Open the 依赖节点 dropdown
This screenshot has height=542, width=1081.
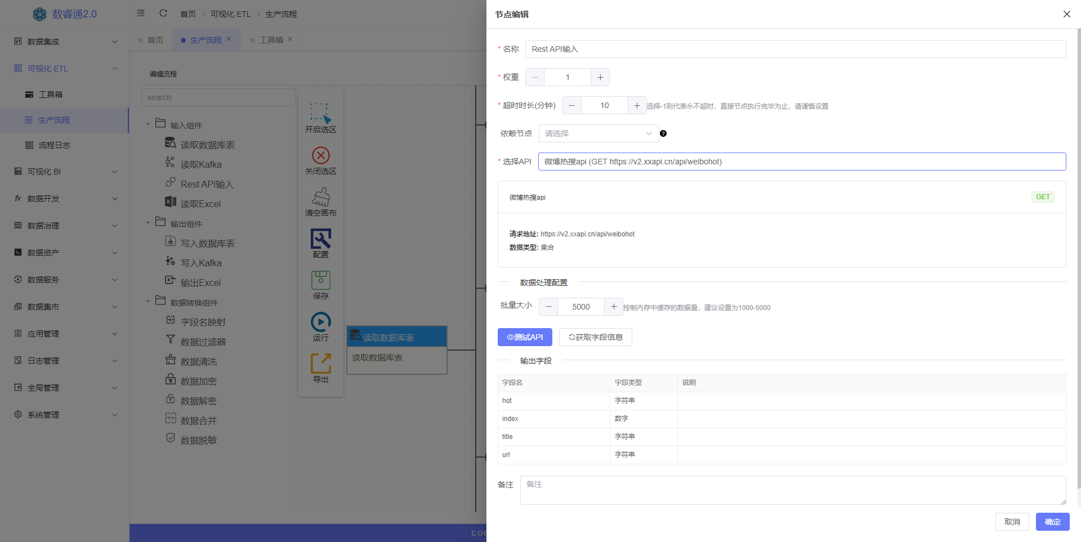pos(598,133)
